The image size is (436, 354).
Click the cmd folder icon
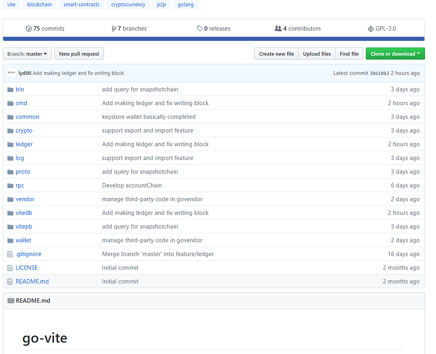[x=10, y=103]
